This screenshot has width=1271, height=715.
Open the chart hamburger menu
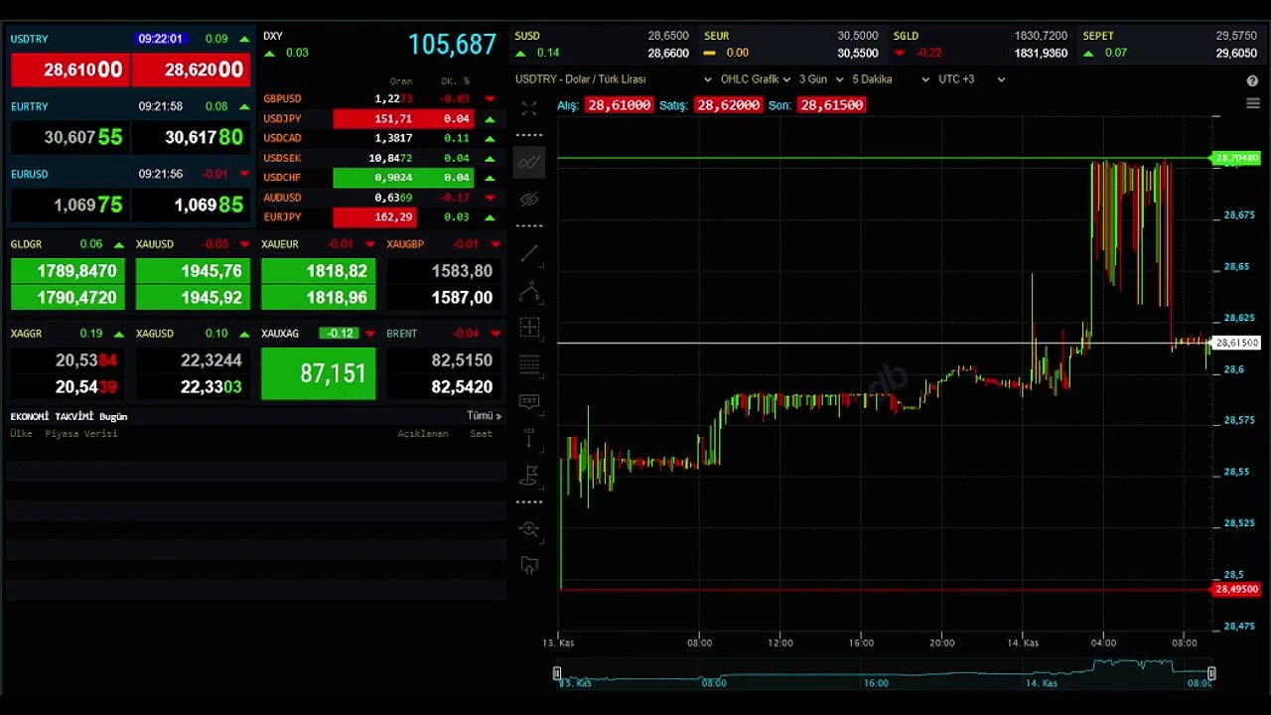point(1252,103)
